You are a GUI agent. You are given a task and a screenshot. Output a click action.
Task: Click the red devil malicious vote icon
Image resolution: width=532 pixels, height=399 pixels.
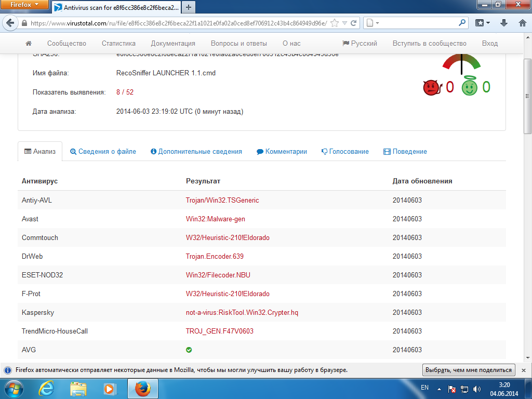(432, 87)
